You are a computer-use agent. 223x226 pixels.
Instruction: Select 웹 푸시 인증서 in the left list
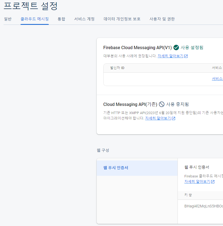[137, 168]
